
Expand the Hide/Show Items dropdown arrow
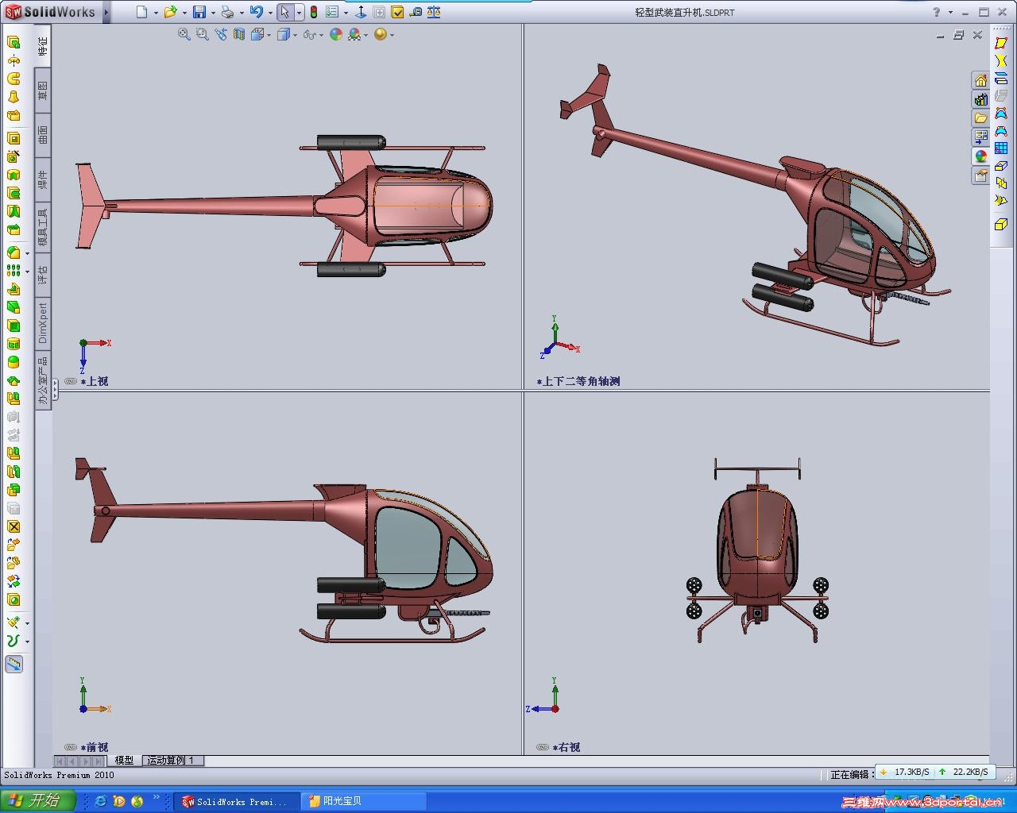click(321, 35)
